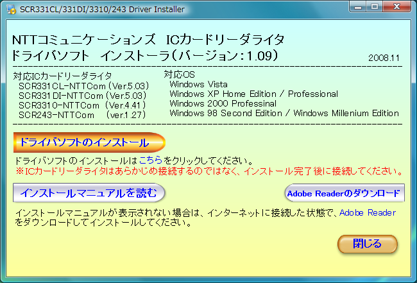Click the 閉じる button
This screenshot has width=417, height=283.
point(368,244)
